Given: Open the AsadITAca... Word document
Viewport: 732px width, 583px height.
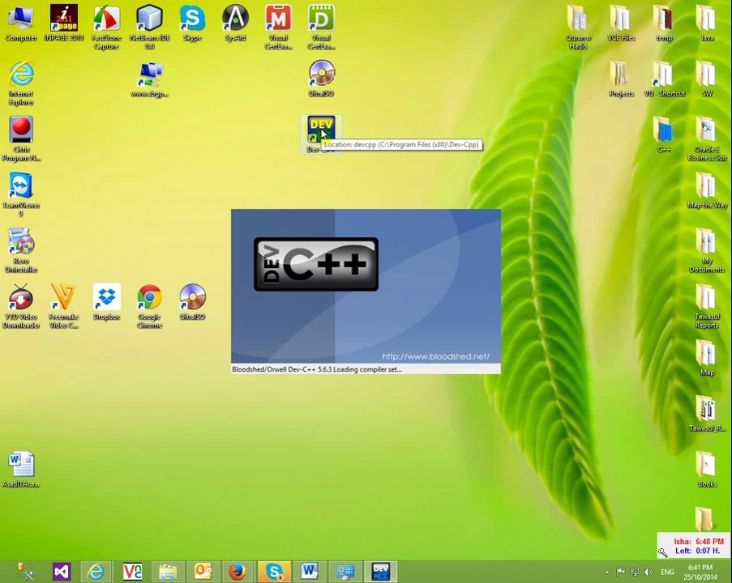Looking at the screenshot, I should (21, 469).
